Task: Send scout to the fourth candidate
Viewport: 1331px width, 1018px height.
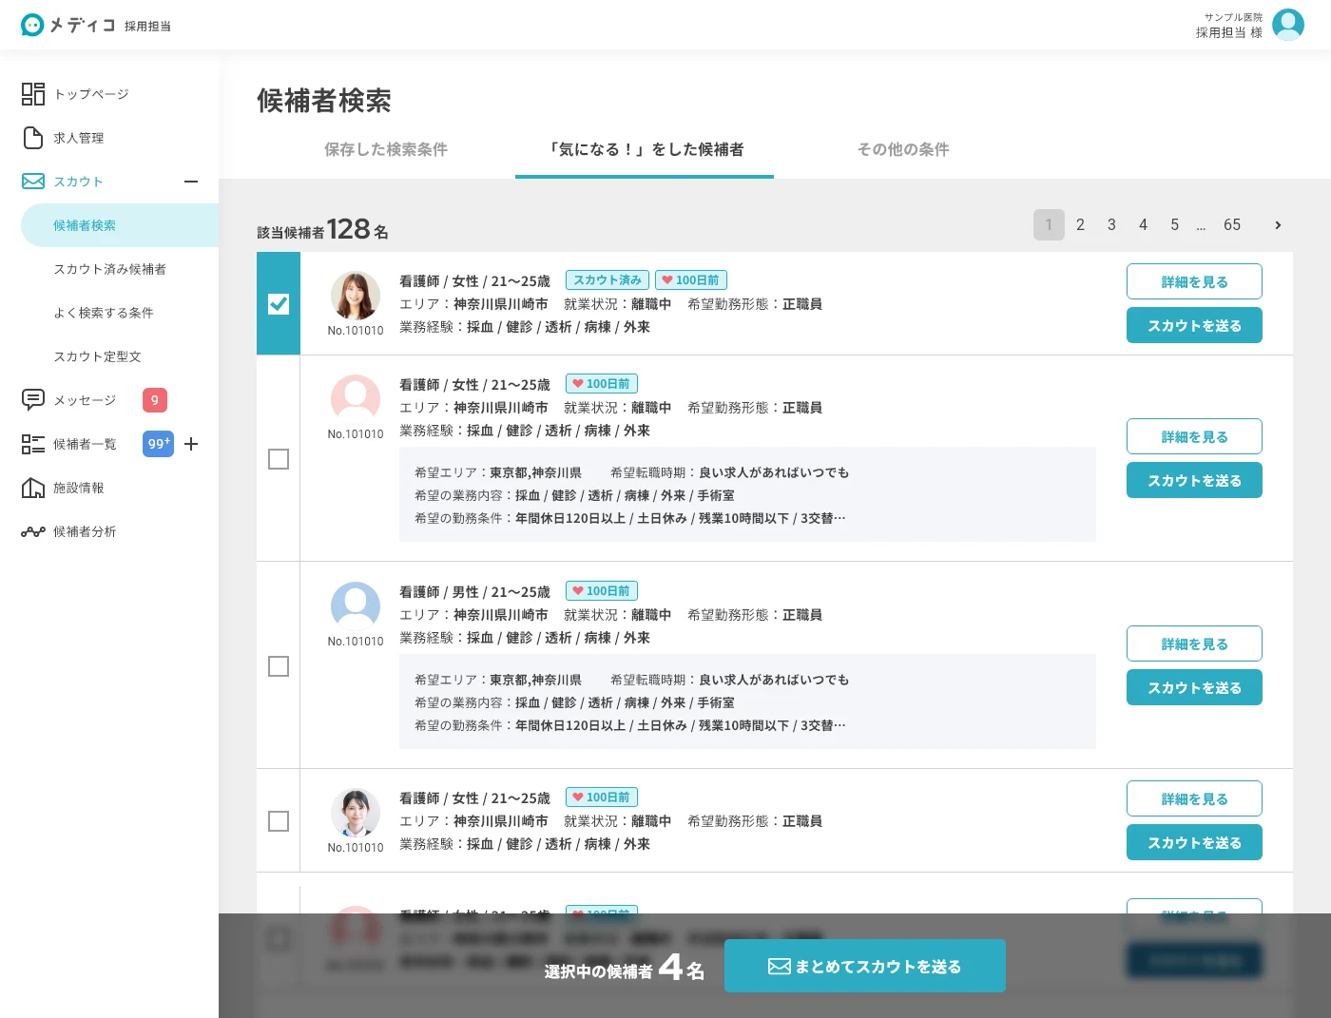Action: click(1194, 842)
